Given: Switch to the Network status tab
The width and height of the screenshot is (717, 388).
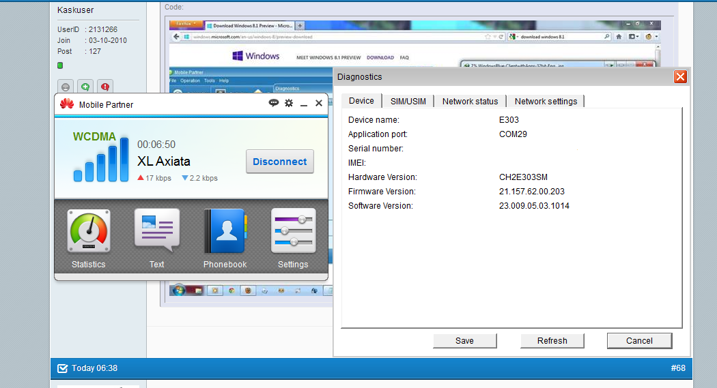Looking at the screenshot, I should point(470,102).
